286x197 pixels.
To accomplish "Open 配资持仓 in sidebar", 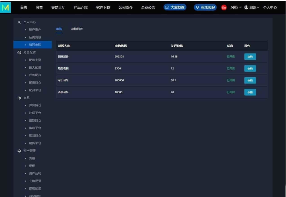I will click(35, 83).
